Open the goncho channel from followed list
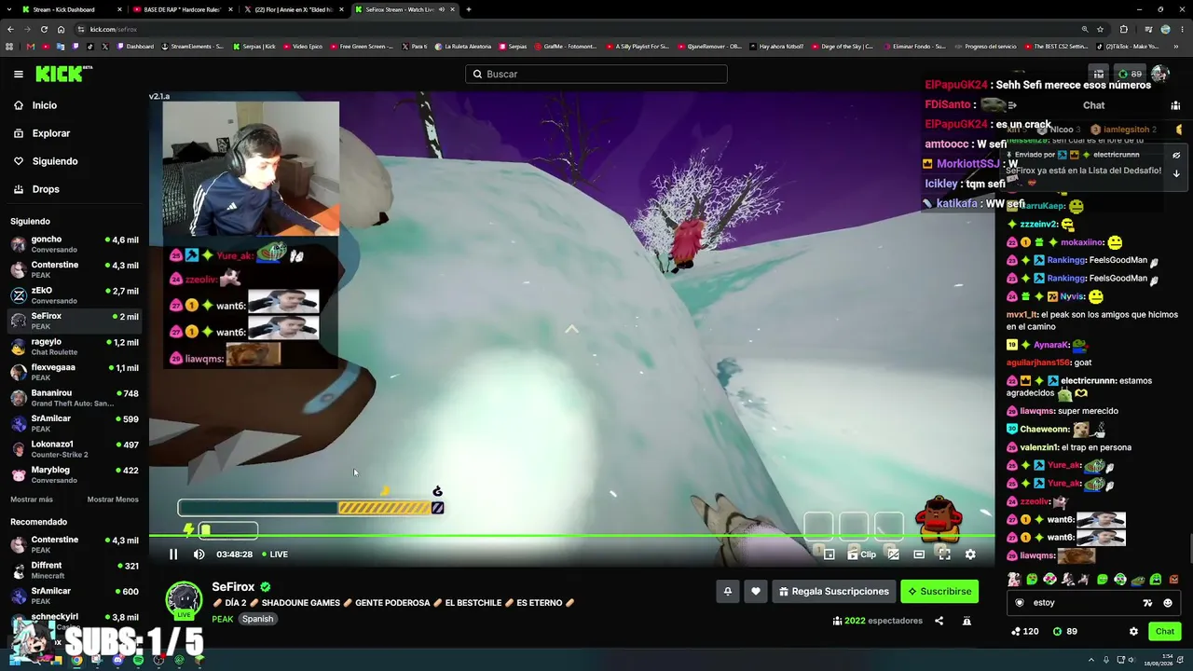 (75, 244)
